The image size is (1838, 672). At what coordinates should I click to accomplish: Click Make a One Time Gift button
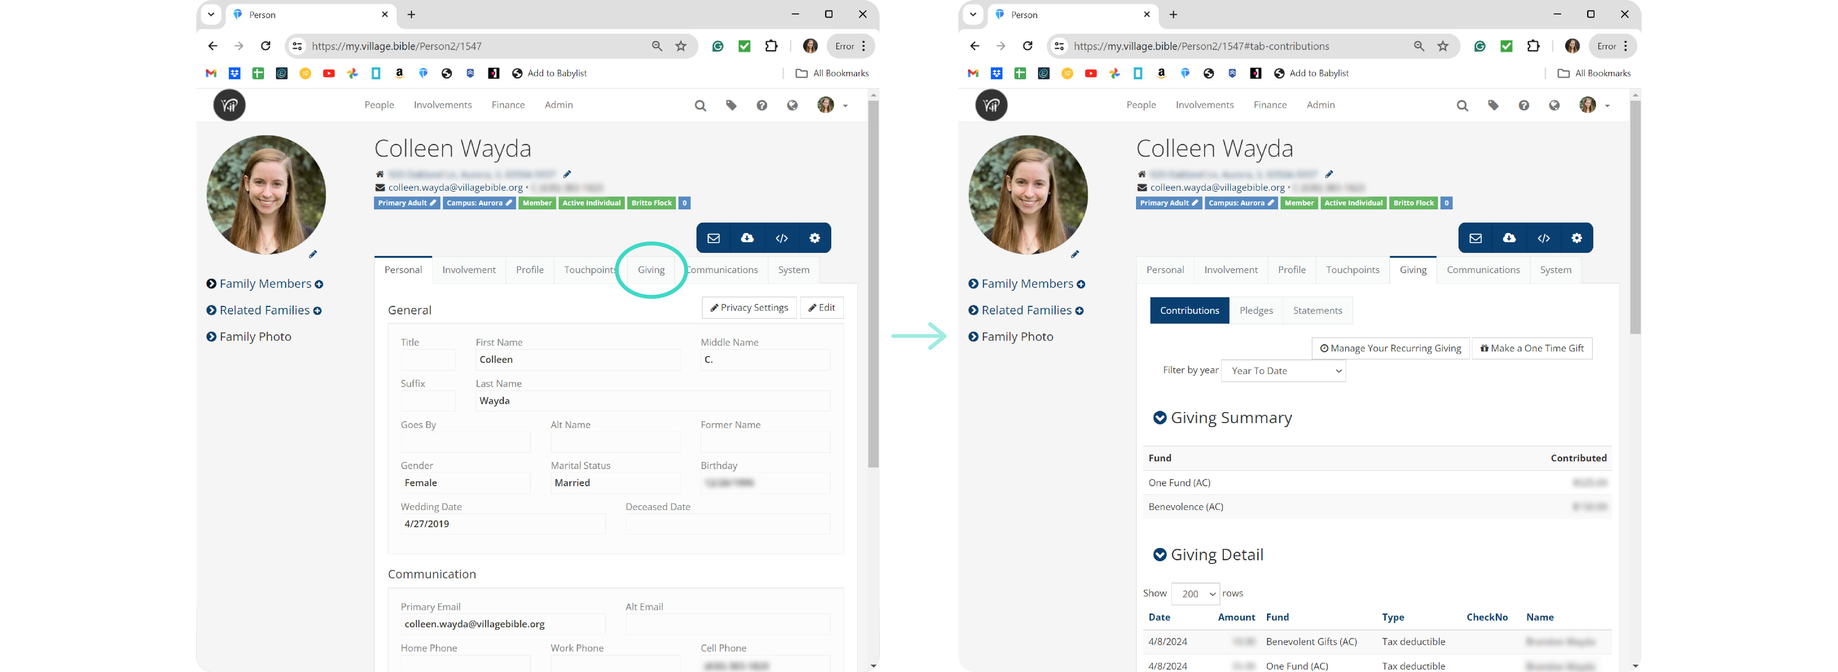pos(1532,348)
